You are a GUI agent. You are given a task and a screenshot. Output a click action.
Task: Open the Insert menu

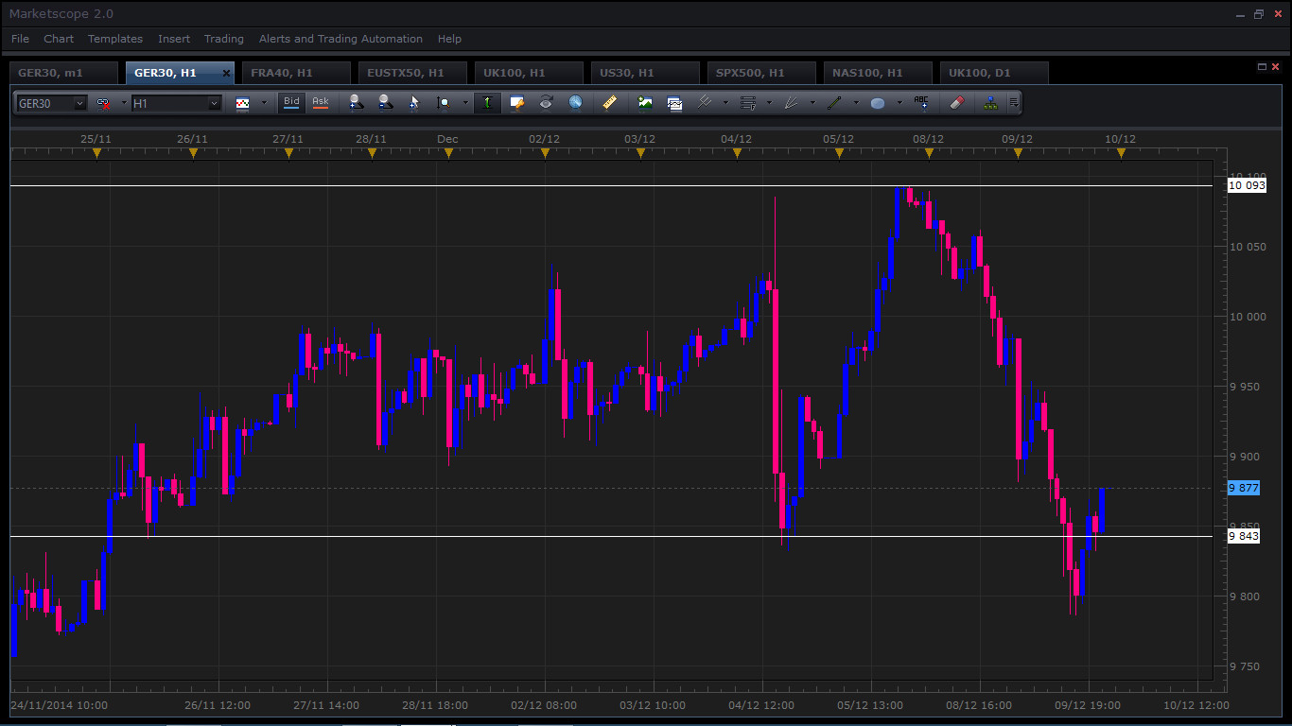tap(174, 39)
